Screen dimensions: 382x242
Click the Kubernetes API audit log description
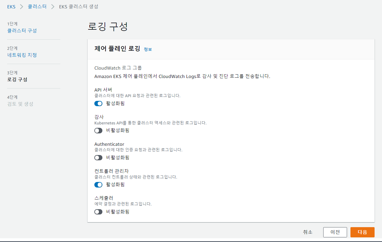(x=150, y=123)
